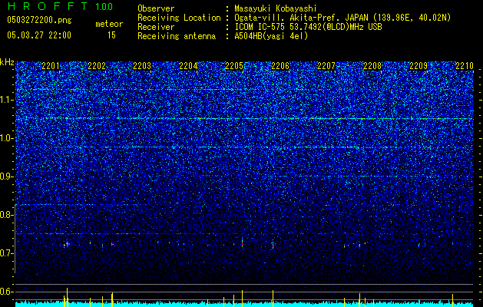
Task: Click the 0.9 kHz axis tick label
Action: pos(7,177)
